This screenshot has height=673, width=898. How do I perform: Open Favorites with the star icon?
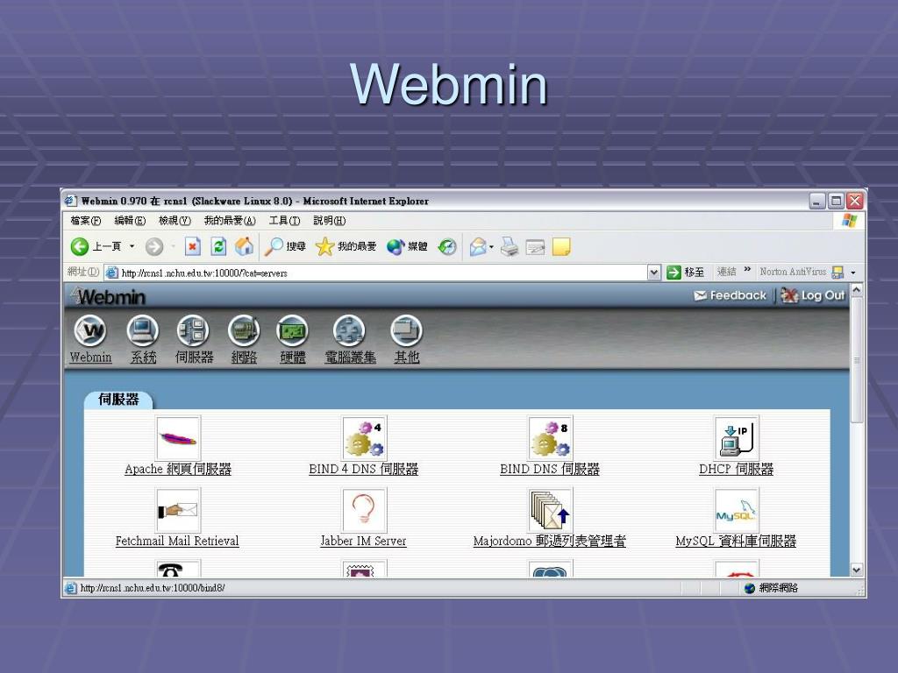(x=324, y=246)
